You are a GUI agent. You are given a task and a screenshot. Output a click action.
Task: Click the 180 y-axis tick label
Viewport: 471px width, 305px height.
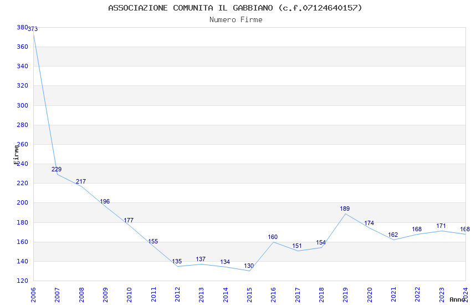(22, 223)
